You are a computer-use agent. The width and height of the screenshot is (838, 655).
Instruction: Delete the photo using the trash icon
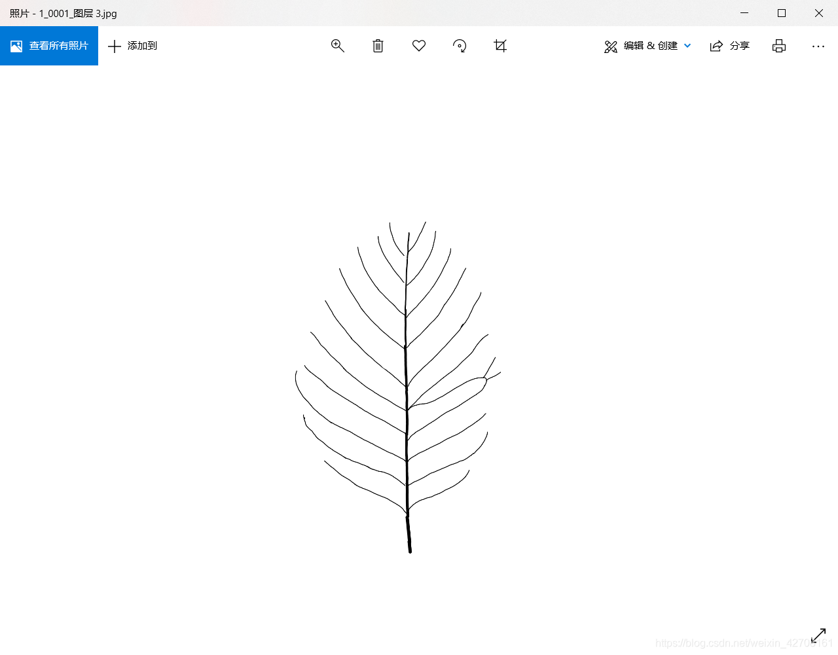(378, 46)
